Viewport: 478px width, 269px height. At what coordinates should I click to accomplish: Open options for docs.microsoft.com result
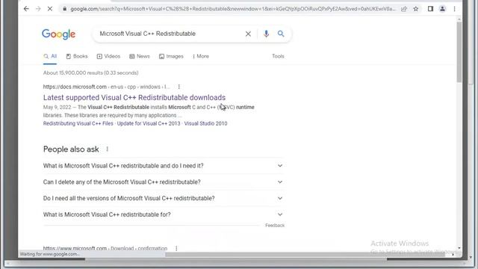click(x=179, y=87)
